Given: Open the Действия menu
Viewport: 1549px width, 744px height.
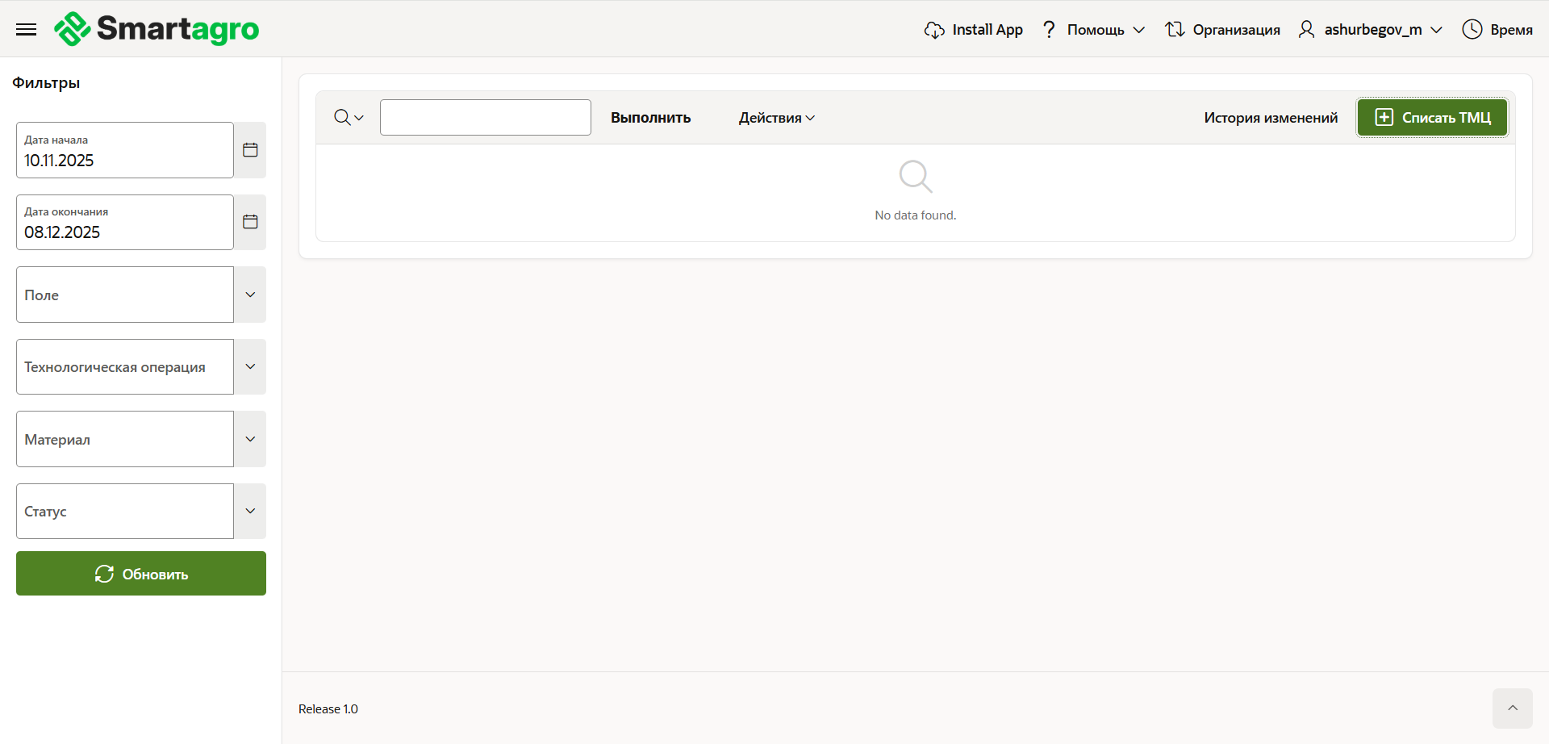Looking at the screenshot, I should click(776, 118).
